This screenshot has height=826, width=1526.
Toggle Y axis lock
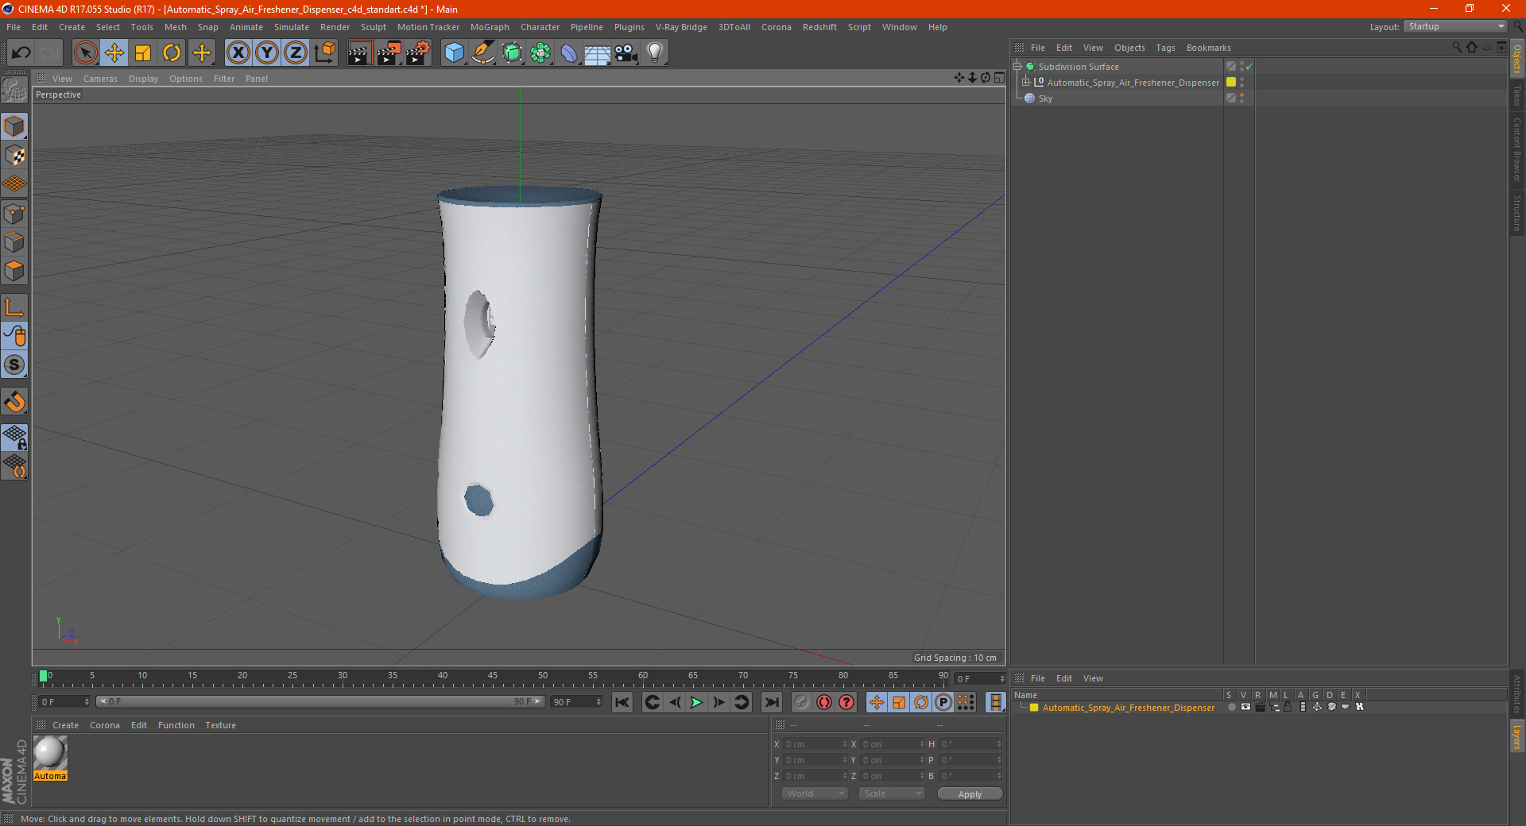(267, 53)
